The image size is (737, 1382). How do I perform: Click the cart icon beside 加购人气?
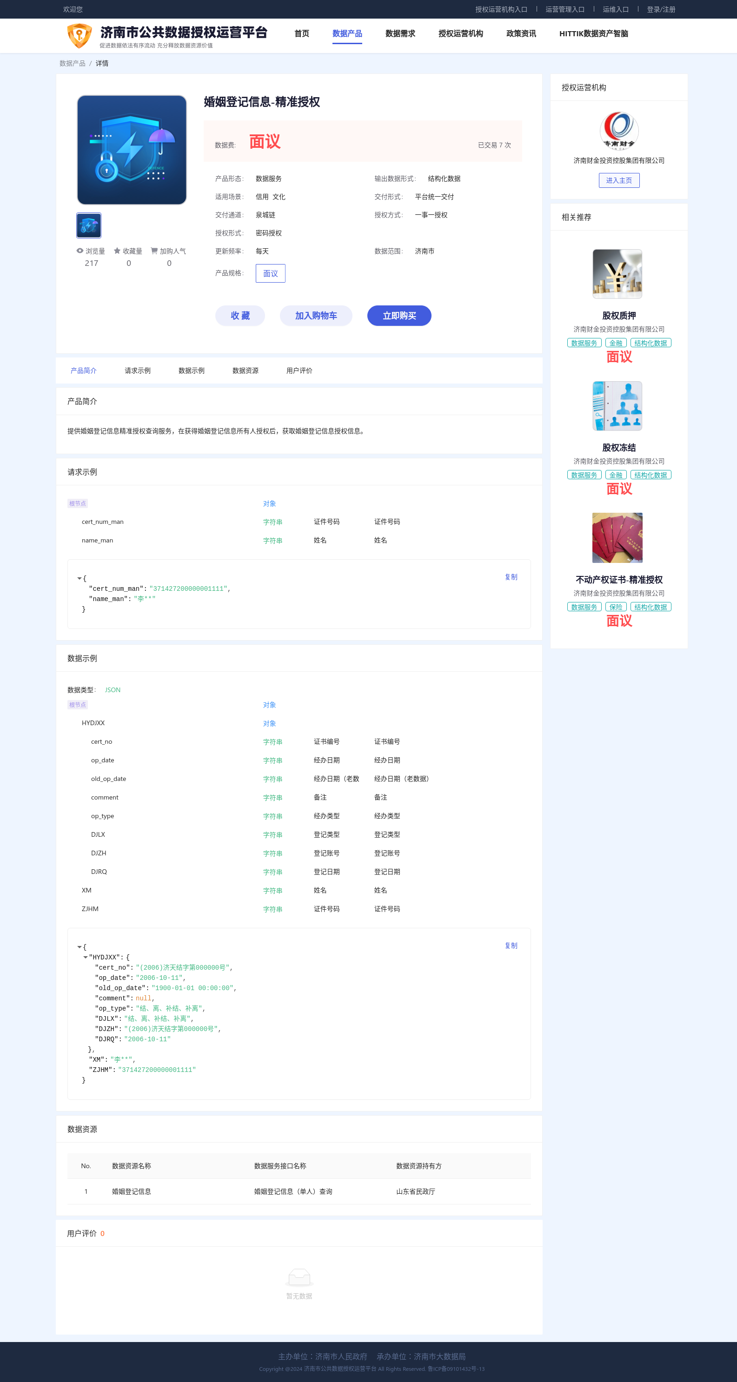(154, 251)
